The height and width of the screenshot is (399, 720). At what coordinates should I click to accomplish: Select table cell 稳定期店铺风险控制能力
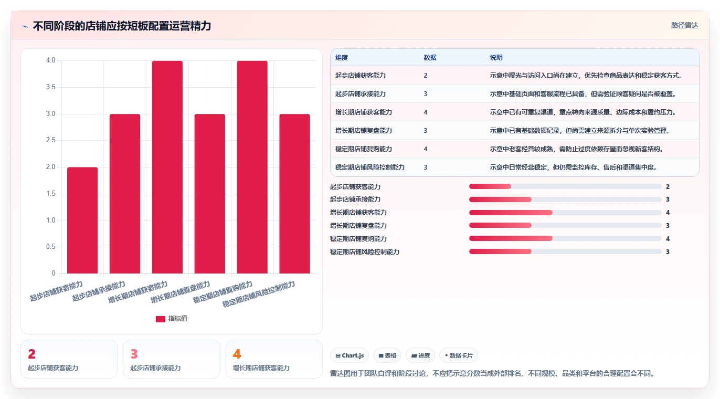coord(370,167)
